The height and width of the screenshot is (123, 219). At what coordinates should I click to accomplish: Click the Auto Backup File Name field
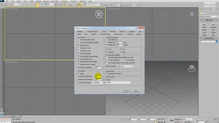pos(98,83)
